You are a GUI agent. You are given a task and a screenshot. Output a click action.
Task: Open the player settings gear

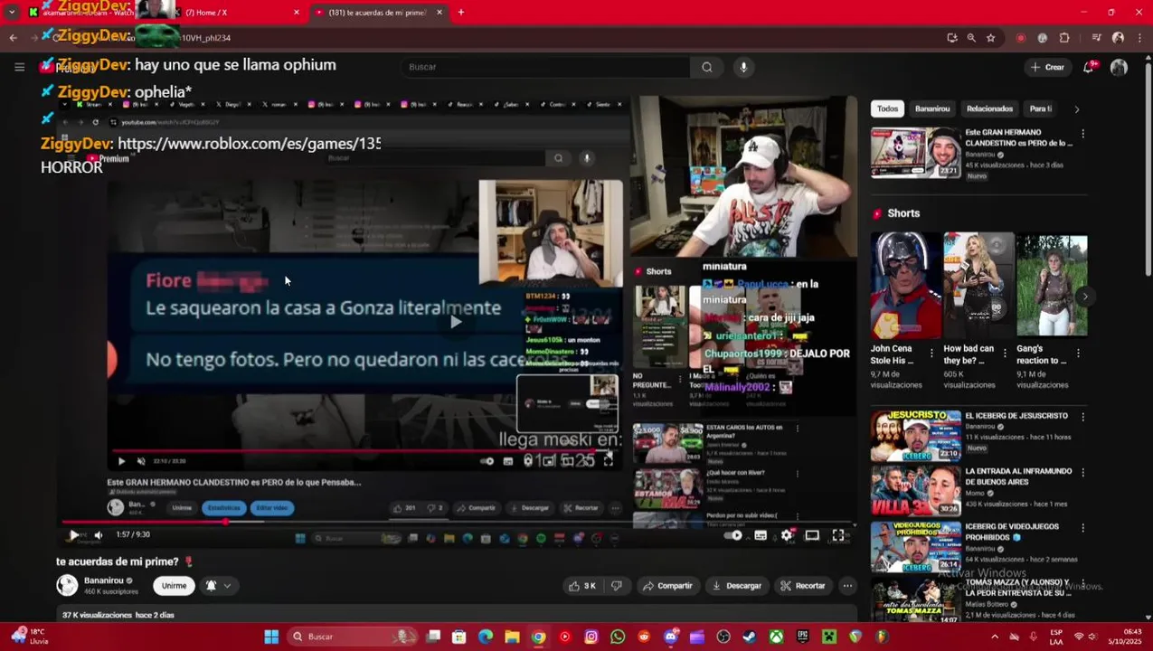[787, 535]
